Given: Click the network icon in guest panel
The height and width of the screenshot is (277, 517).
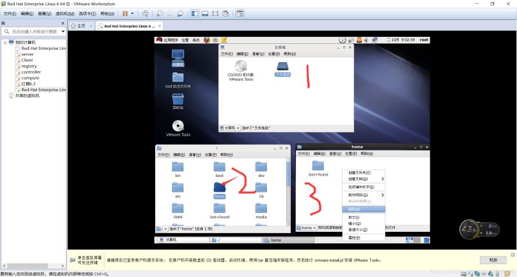Looking at the screenshot, I should tap(375, 40).
